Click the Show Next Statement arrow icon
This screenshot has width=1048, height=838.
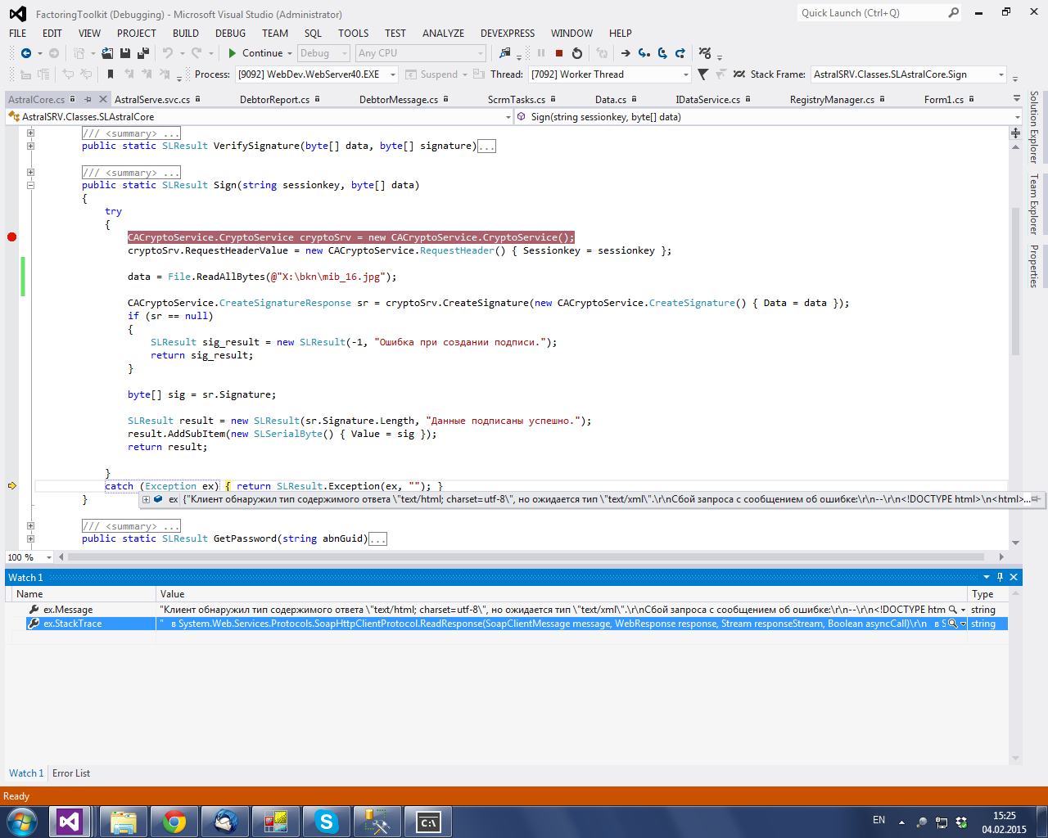click(x=626, y=53)
